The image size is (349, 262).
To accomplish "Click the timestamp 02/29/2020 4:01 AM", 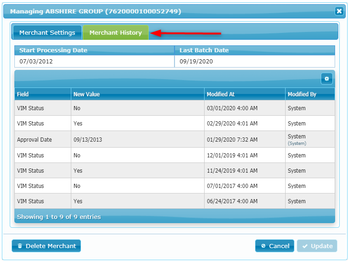I will (232, 123).
